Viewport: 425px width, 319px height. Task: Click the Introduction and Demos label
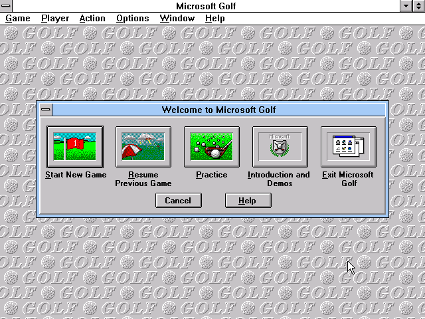tap(279, 179)
